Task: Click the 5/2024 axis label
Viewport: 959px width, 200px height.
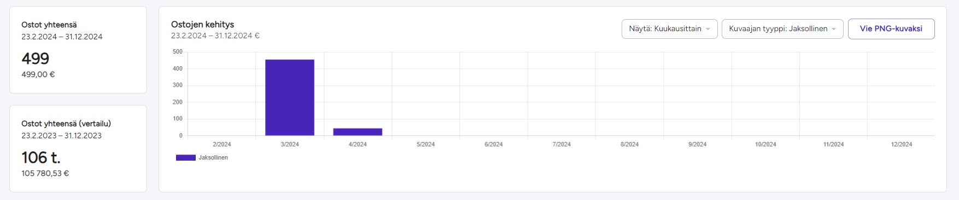Action: coord(425,144)
